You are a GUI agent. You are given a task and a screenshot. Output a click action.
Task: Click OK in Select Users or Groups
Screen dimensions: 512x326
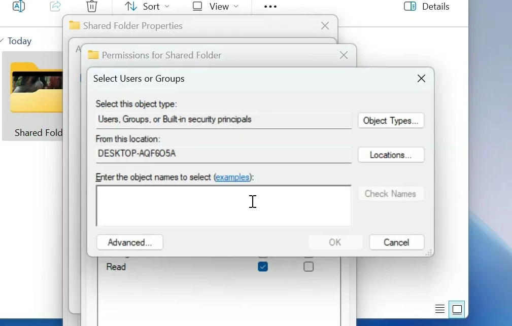tap(335, 242)
